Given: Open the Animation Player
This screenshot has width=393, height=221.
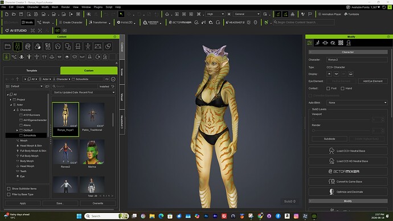Looking at the screenshot, I should coord(330,14).
